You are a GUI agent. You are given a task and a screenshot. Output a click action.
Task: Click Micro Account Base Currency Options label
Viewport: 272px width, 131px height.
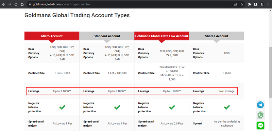34,53
